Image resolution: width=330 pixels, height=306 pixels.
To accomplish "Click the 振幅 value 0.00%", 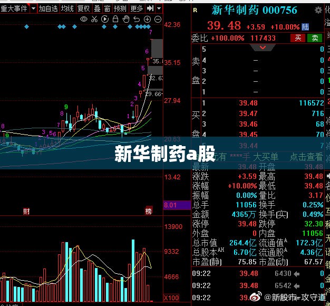I will coord(246,195).
